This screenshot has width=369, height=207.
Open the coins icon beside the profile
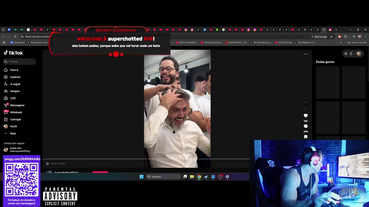(346, 53)
